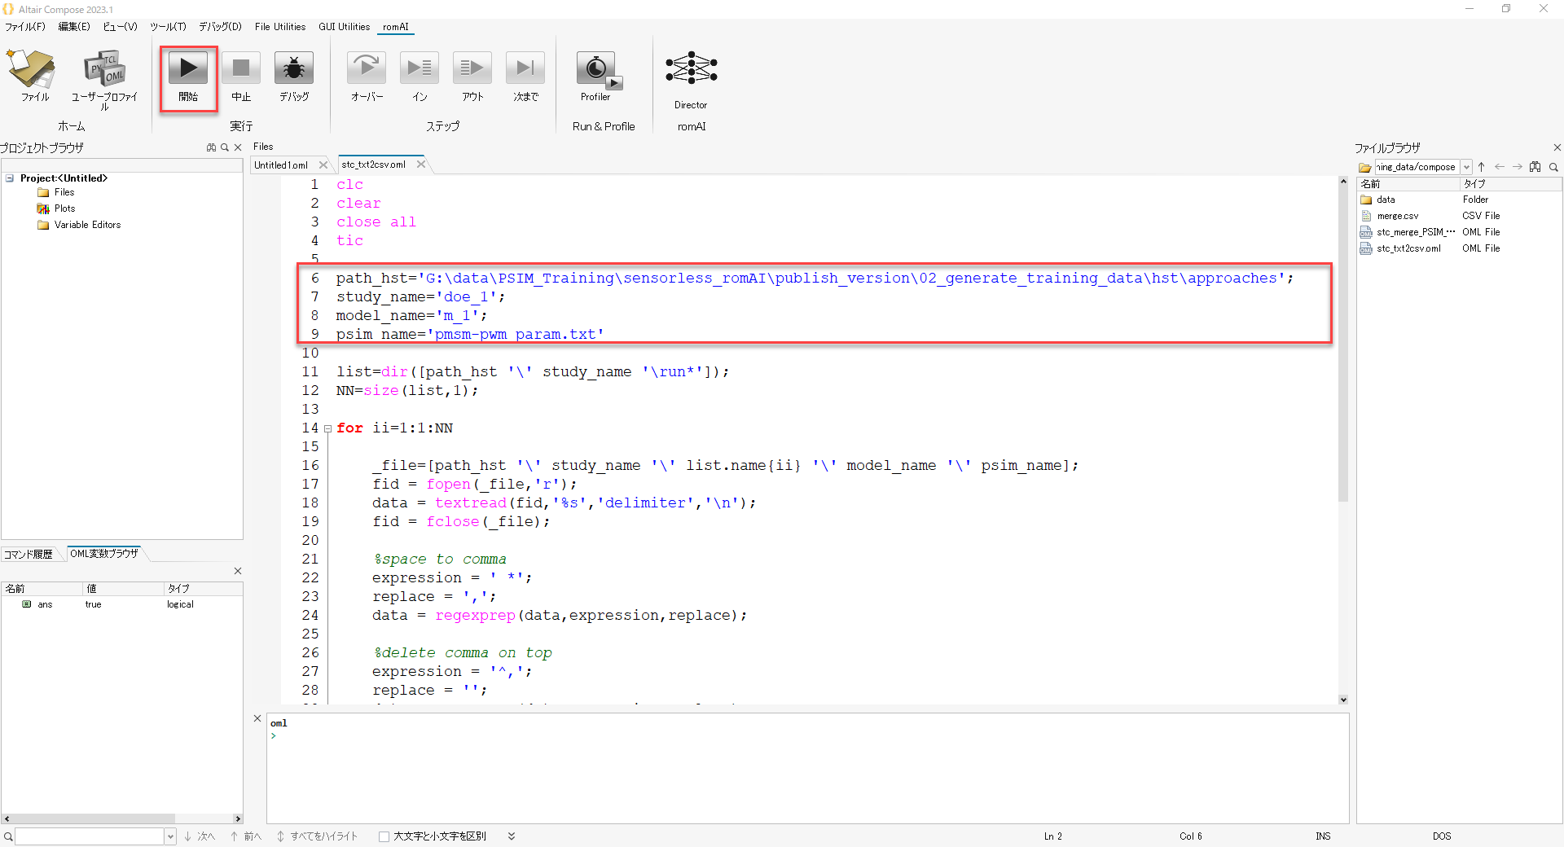Click the variable browser horizontal scrollbar

tap(90, 818)
